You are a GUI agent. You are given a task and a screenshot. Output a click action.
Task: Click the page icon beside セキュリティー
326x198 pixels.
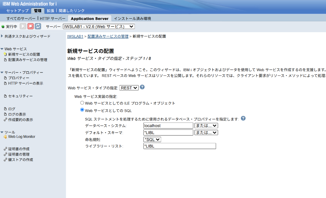click(x=5, y=96)
